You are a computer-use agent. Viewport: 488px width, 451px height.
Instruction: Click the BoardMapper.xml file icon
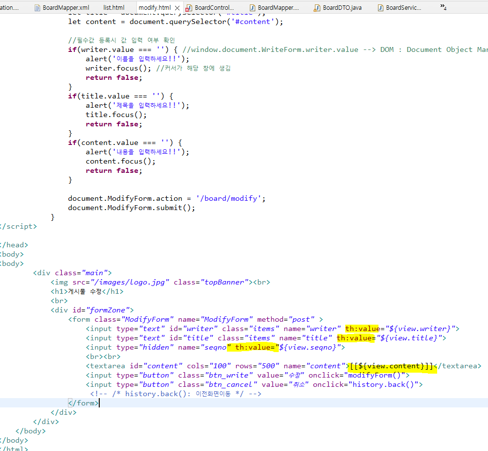pos(37,8)
